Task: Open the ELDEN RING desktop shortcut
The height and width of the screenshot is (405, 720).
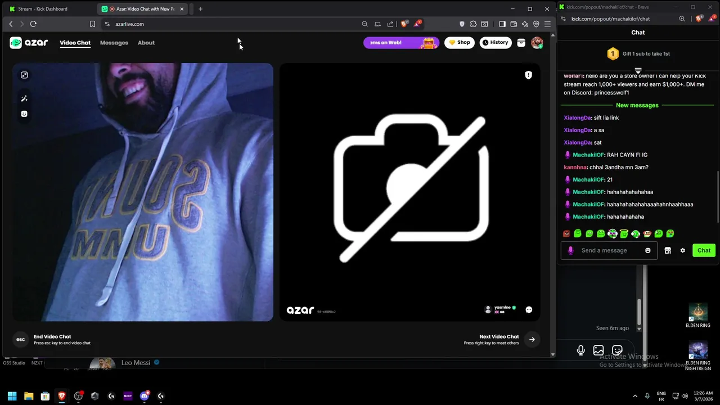Action: [x=698, y=316]
